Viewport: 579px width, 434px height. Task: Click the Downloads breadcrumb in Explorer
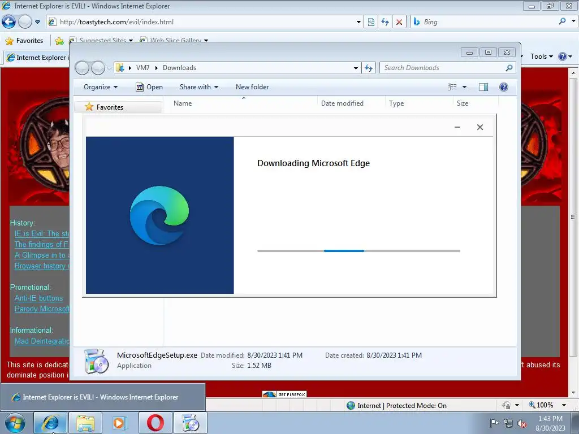click(179, 68)
